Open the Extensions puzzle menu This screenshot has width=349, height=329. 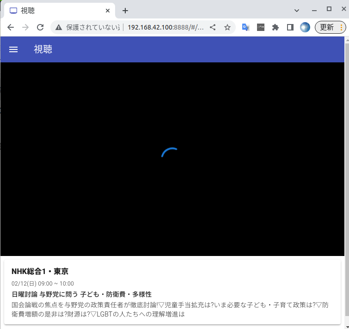(x=276, y=27)
